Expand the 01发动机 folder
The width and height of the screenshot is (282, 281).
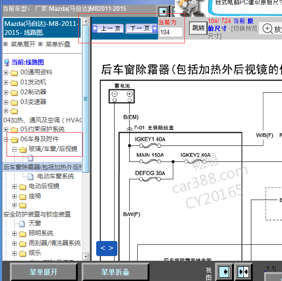coord(6,82)
